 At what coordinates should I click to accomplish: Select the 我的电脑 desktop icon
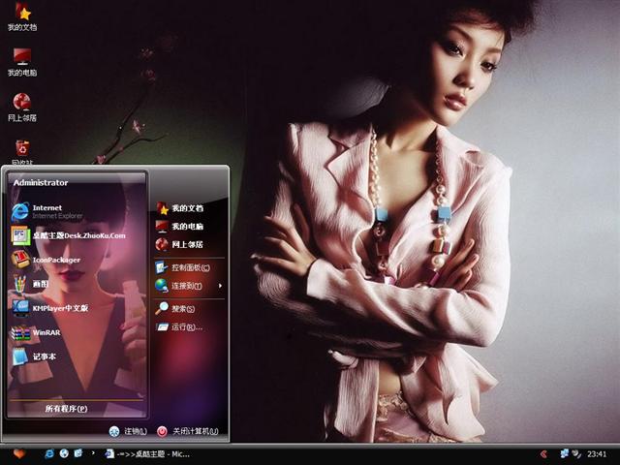[22, 62]
